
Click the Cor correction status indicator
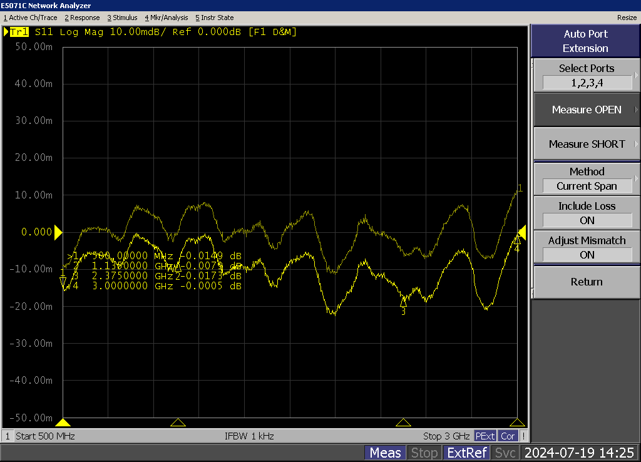coord(508,436)
